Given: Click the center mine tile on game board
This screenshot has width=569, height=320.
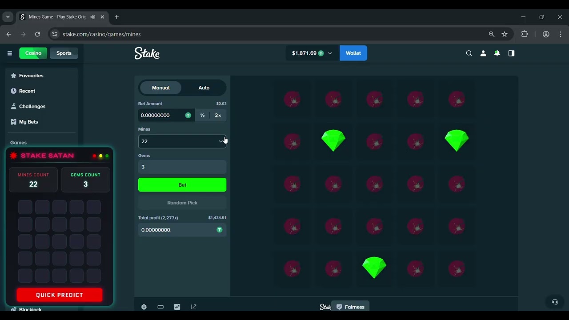Looking at the screenshot, I should point(374,184).
